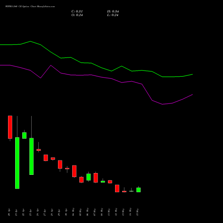This screenshot has width=223, height=223.
Task: Select the 04 May date label
Action: 74,212
